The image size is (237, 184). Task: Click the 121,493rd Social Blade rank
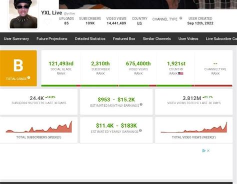pyautogui.click(x=61, y=63)
